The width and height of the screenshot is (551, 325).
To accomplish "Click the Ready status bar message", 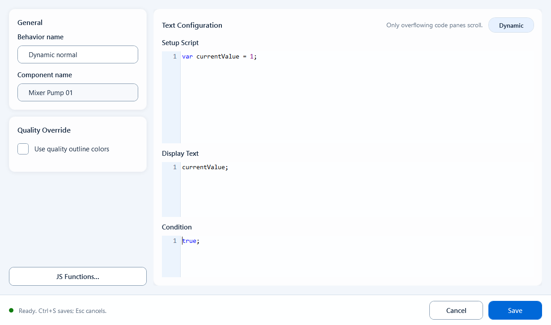I will (63, 311).
